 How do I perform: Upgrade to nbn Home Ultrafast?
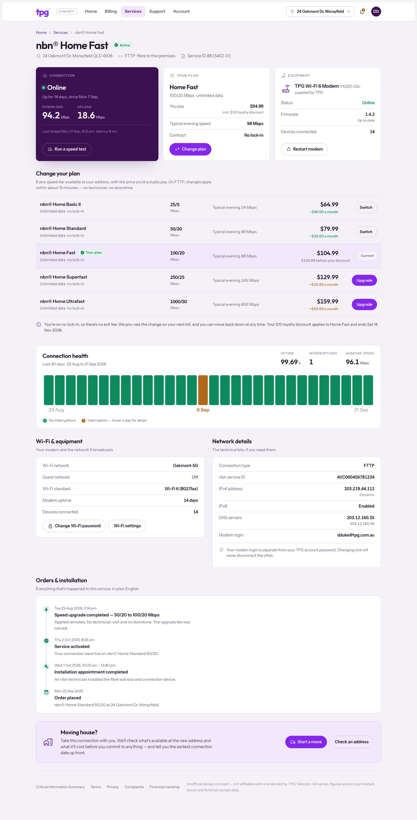364,304
